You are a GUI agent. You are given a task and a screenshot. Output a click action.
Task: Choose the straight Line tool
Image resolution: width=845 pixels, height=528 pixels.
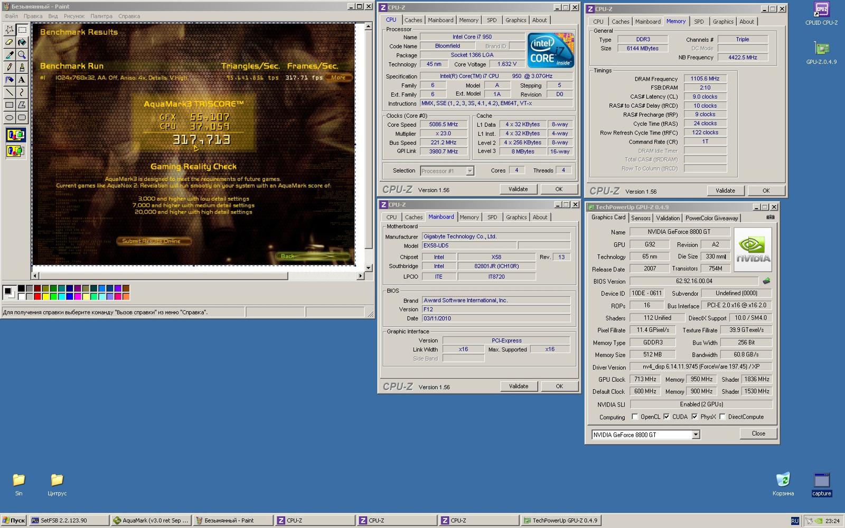[10, 92]
